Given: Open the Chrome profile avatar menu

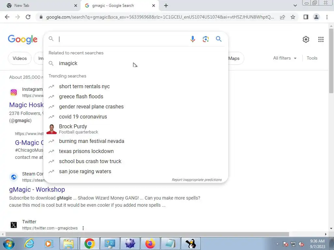Looking at the screenshot, I should (316, 17).
